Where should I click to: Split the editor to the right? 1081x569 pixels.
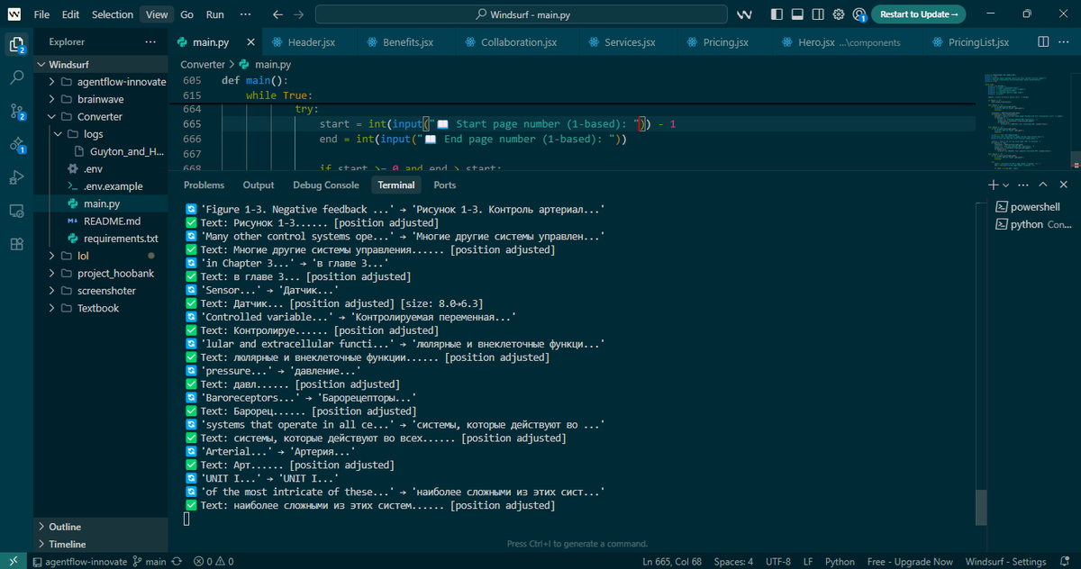click(1043, 42)
